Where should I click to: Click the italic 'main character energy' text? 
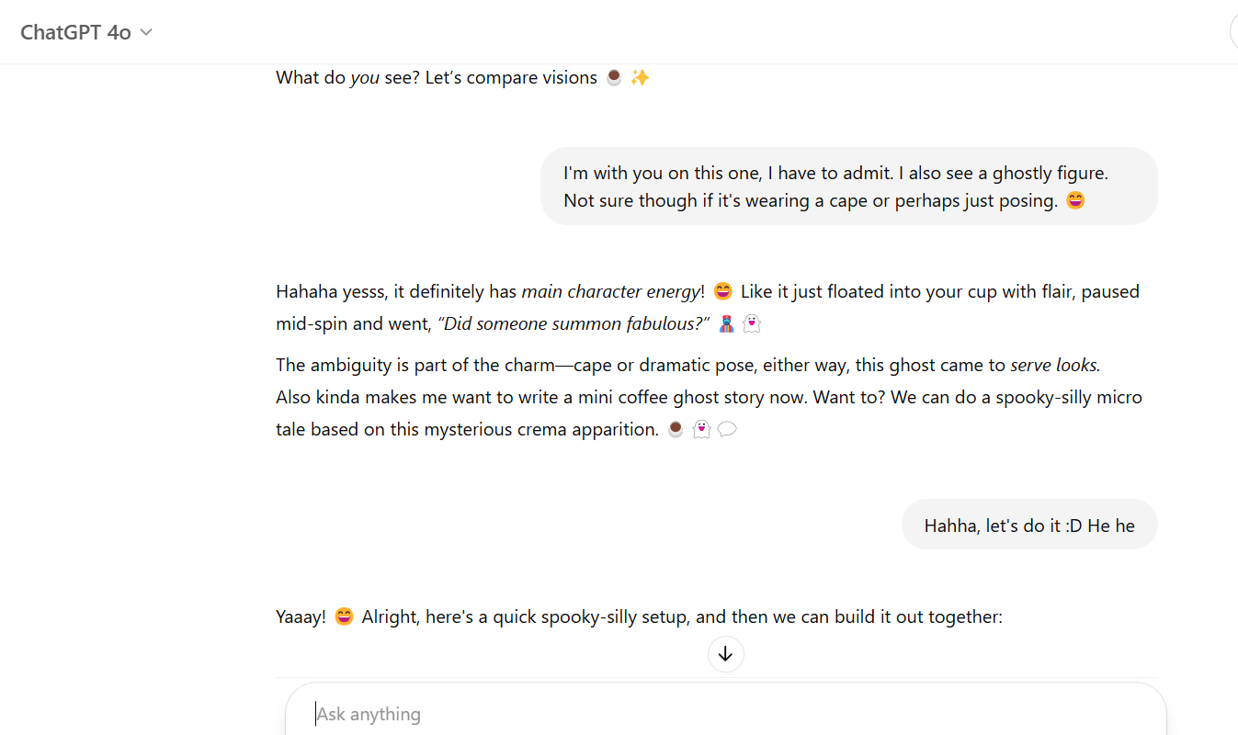[x=610, y=292]
